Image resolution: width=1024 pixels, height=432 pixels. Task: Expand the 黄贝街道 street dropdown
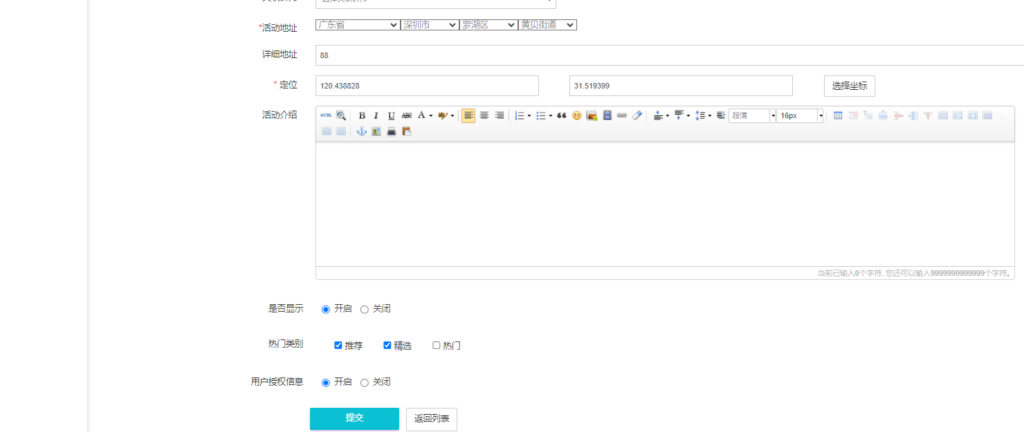point(547,25)
